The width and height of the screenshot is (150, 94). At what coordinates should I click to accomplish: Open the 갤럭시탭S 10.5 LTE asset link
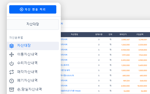pyautogui.click(x=67, y=75)
